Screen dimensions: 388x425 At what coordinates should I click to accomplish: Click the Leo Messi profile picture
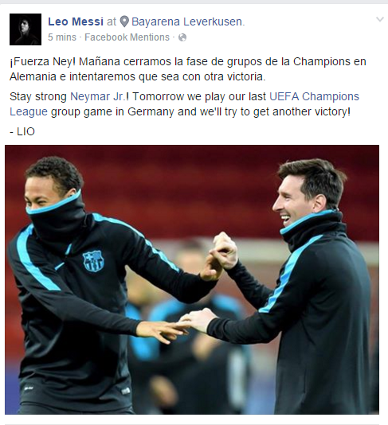click(x=25, y=29)
